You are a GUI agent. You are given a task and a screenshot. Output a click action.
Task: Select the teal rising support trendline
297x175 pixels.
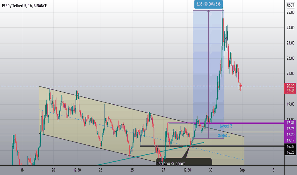point(151,154)
